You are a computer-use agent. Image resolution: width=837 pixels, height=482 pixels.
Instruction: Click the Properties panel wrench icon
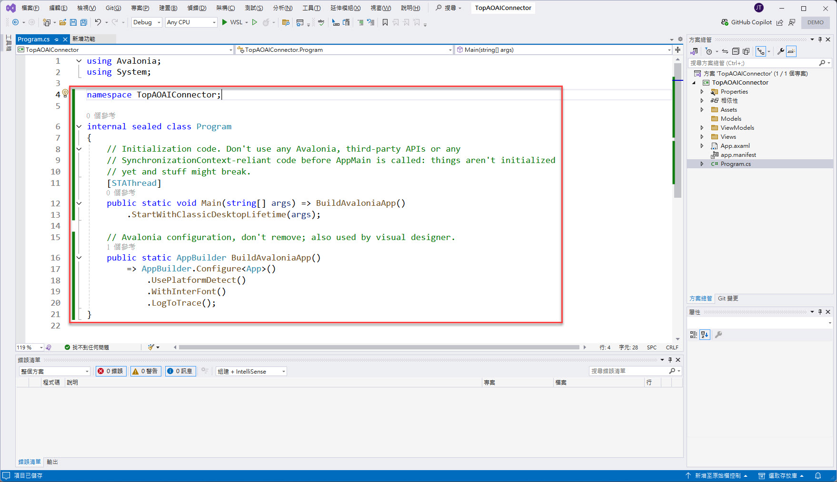coord(718,335)
